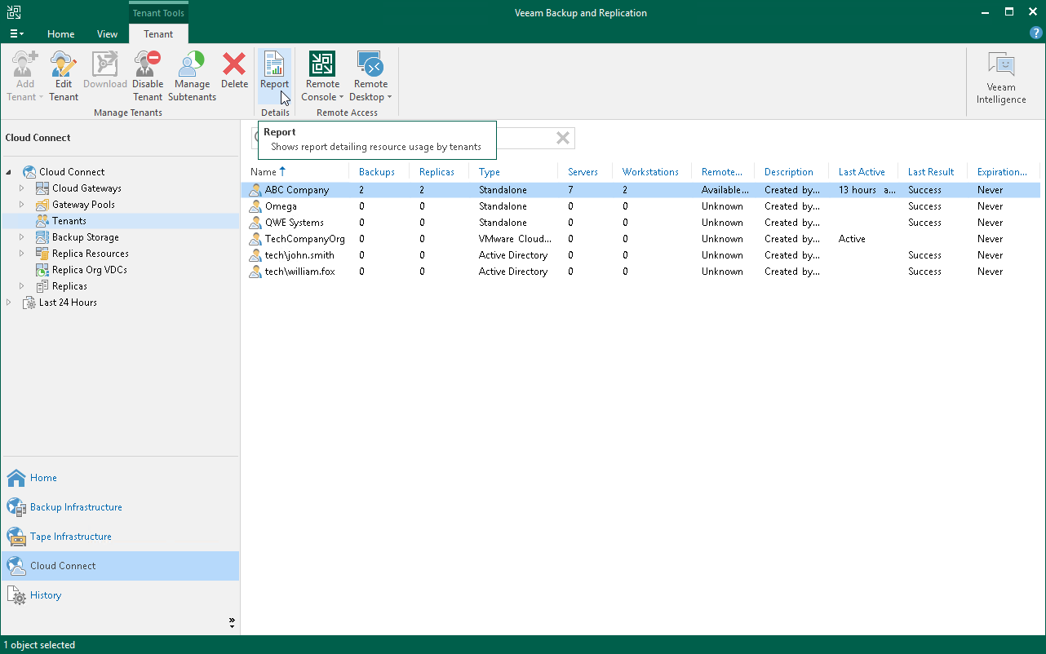Expand the Cloud Gateways tree node
This screenshot has height=654, width=1046.
coord(22,188)
